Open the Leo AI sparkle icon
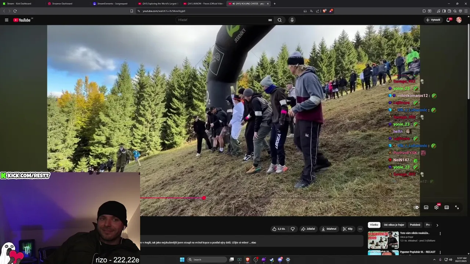 (455, 11)
